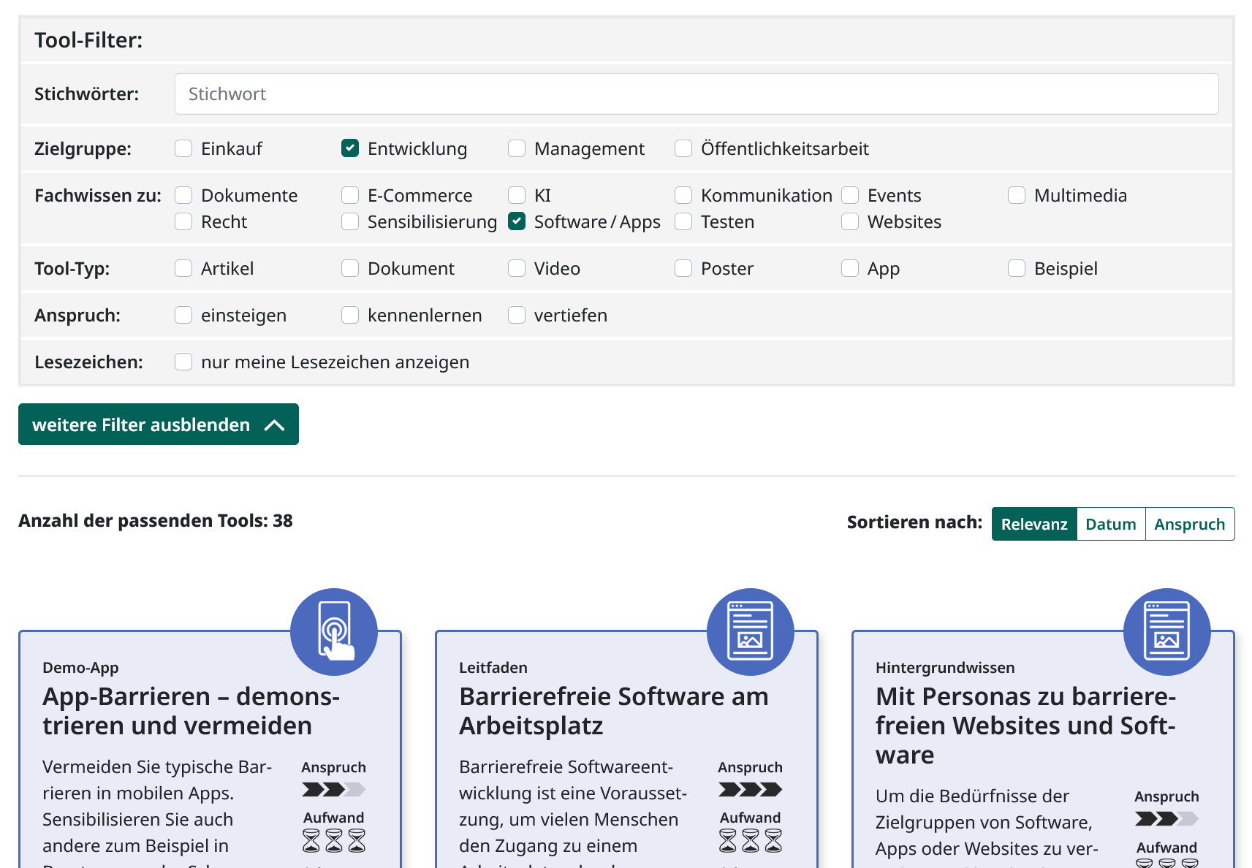
Task: Check the Sensibilisierung checkbox
Action: tap(350, 221)
